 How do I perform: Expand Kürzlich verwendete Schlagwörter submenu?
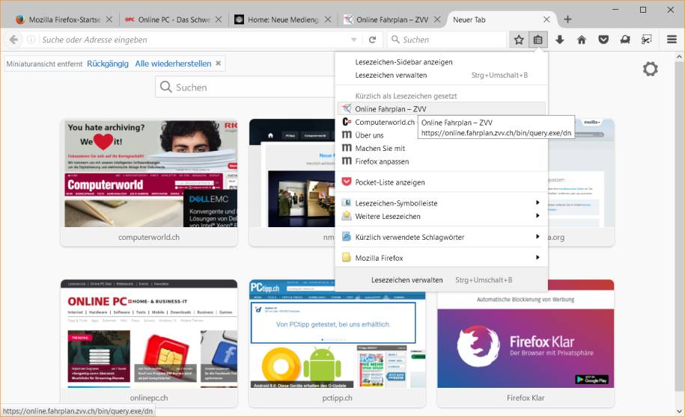click(x=441, y=237)
